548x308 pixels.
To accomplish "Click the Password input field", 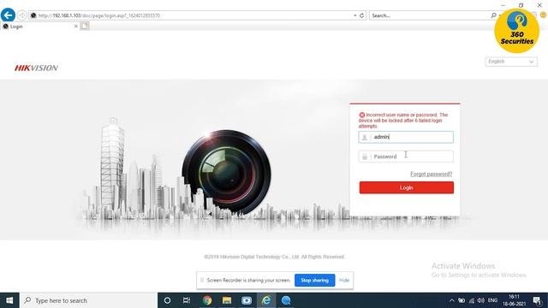I will [x=406, y=157].
